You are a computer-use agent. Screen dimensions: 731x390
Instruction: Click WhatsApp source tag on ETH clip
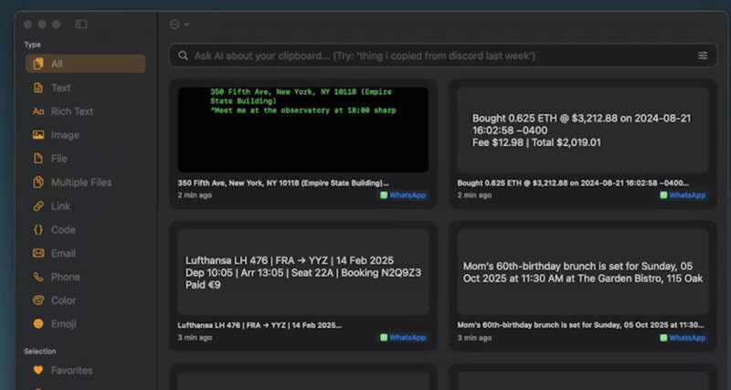pyautogui.click(x=683, y=195)
